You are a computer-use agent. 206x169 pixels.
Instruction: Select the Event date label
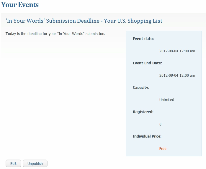[143, 39]
